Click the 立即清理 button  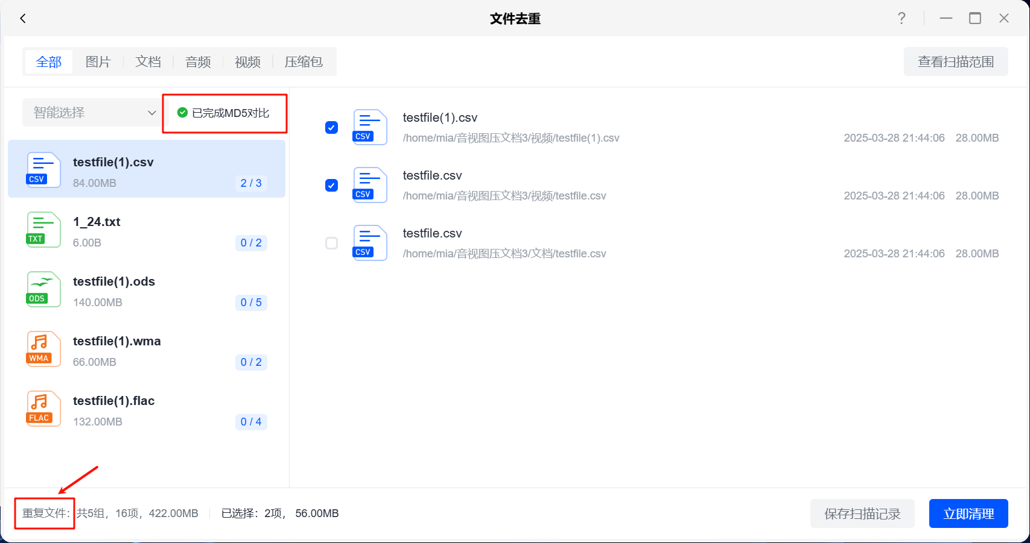[x=968, y=513]
